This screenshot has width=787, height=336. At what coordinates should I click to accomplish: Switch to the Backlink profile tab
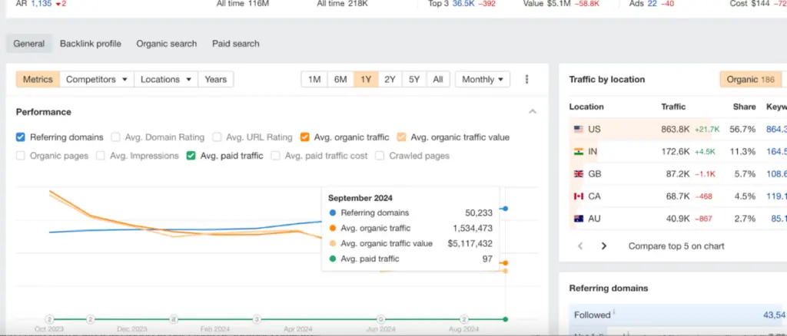[x=90, y=44]
